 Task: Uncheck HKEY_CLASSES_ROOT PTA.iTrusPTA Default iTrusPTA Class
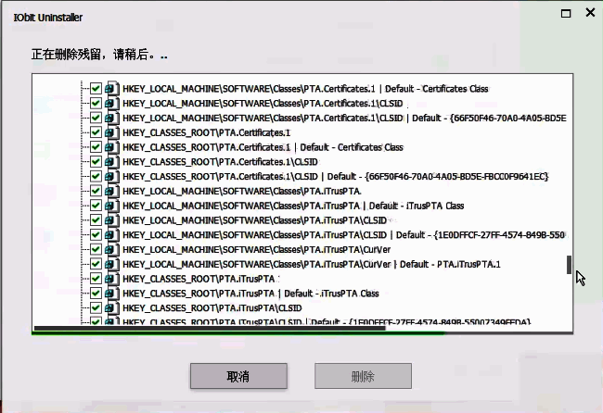pos(96,293)
